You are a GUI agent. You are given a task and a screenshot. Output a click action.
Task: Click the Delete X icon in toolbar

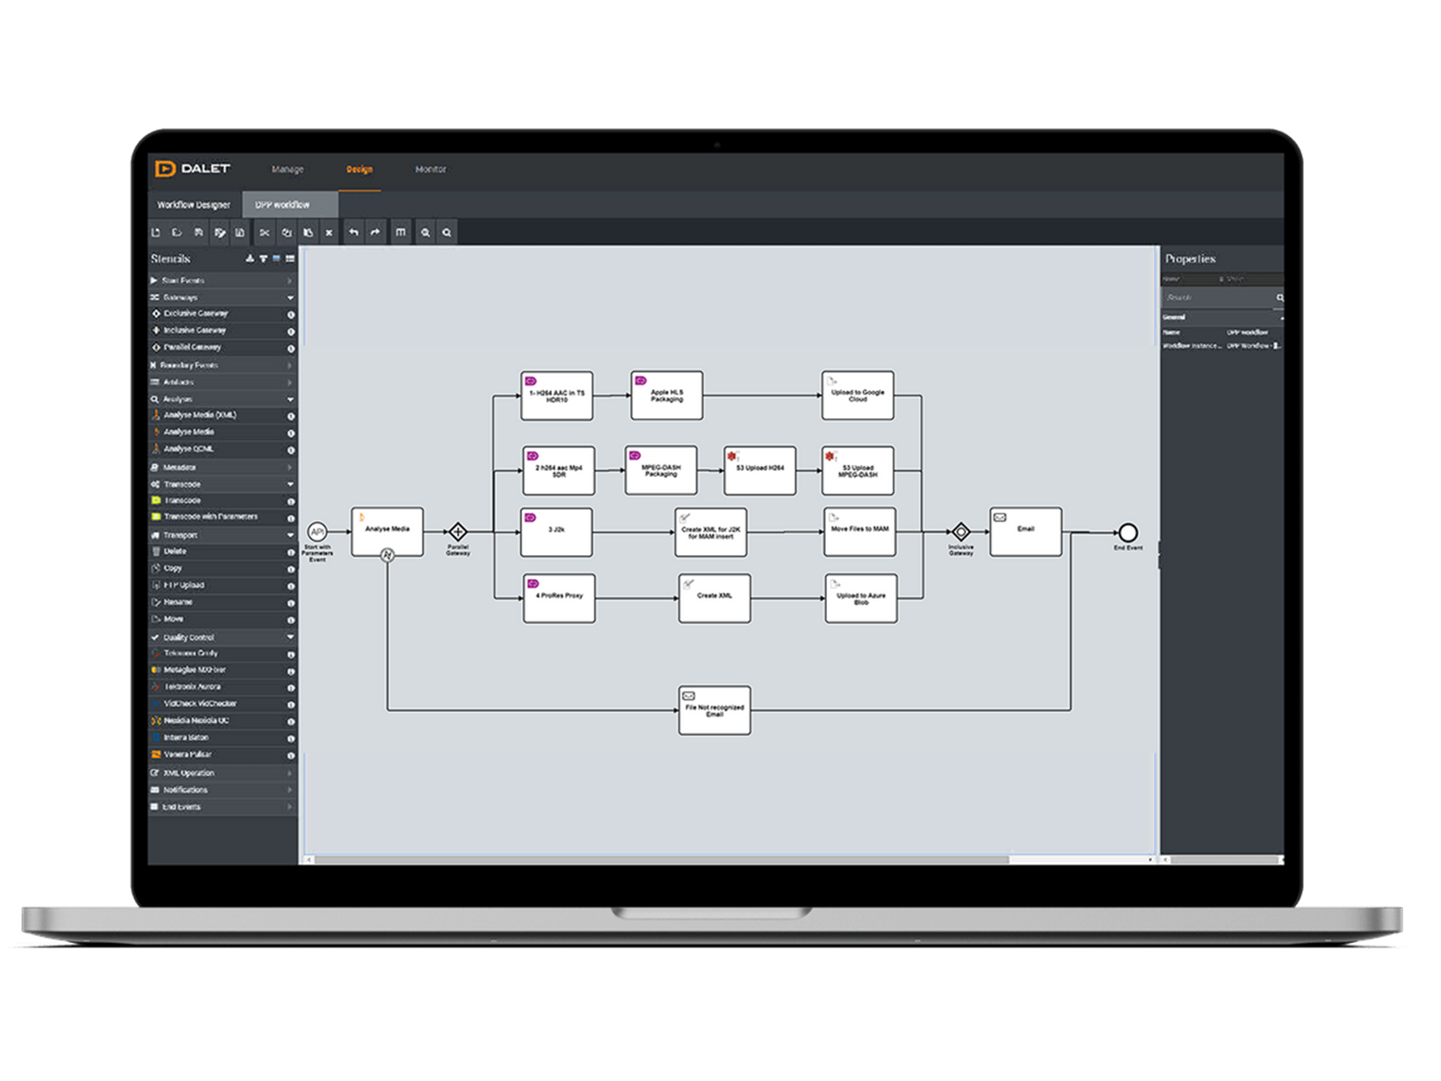point(329,232)
